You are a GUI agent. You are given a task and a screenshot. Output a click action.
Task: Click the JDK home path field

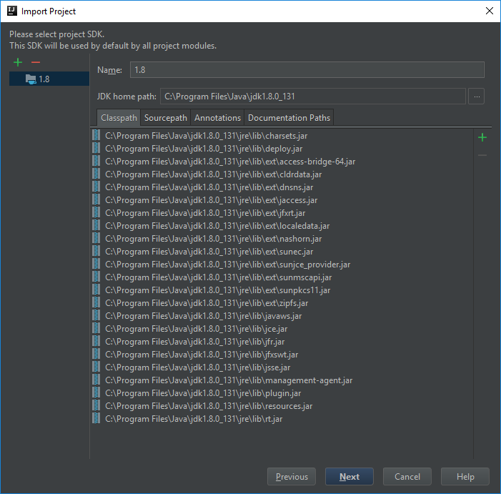coord(313,97)
